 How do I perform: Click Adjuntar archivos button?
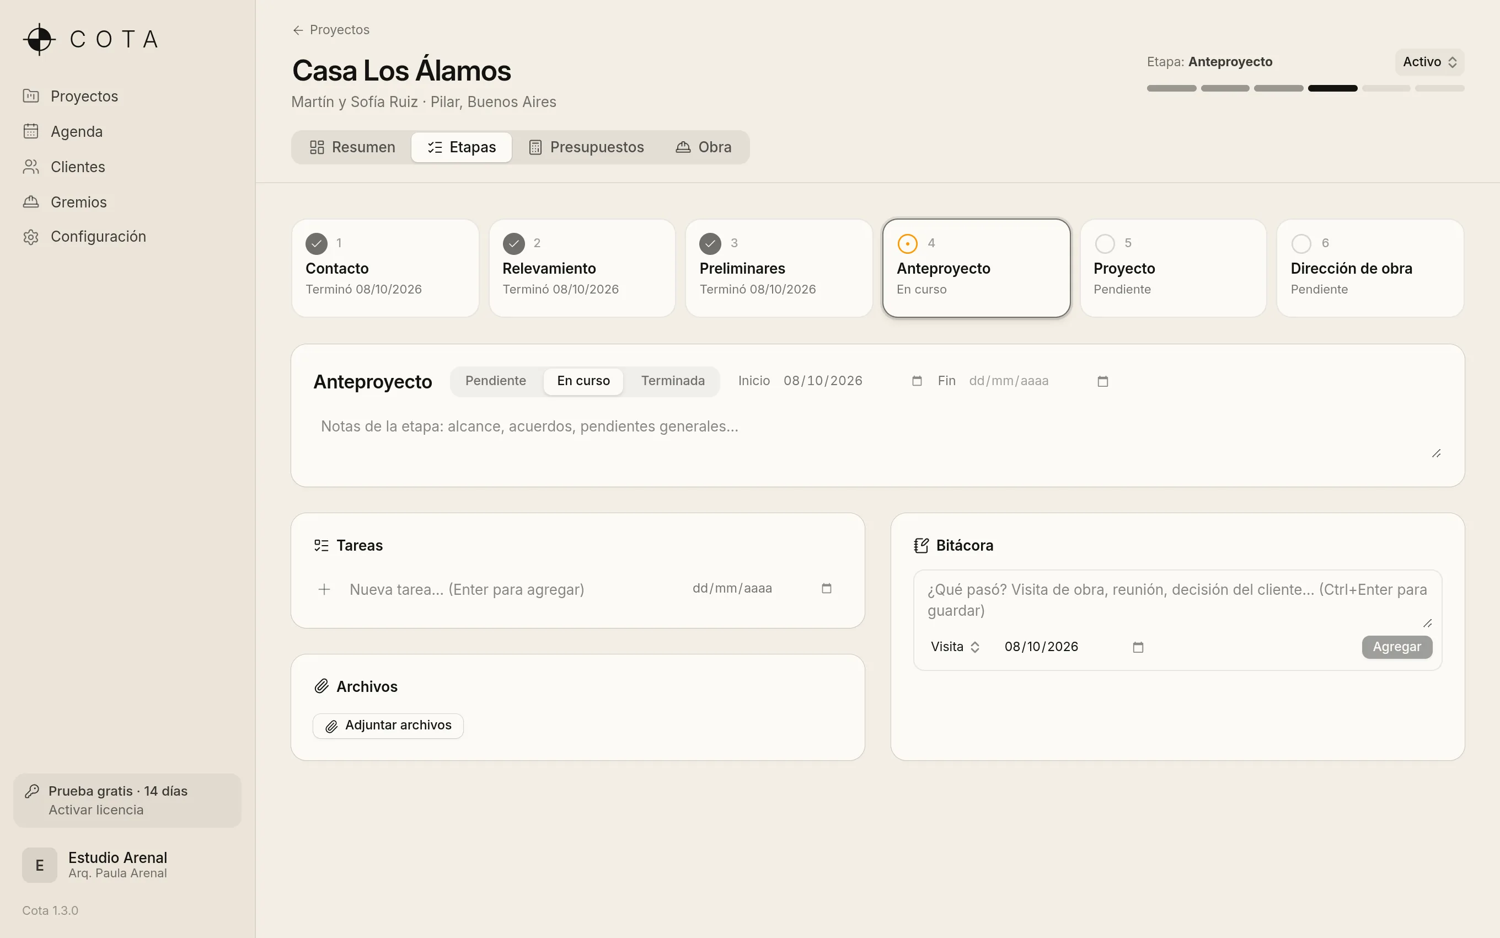click(x=388, y=726)
